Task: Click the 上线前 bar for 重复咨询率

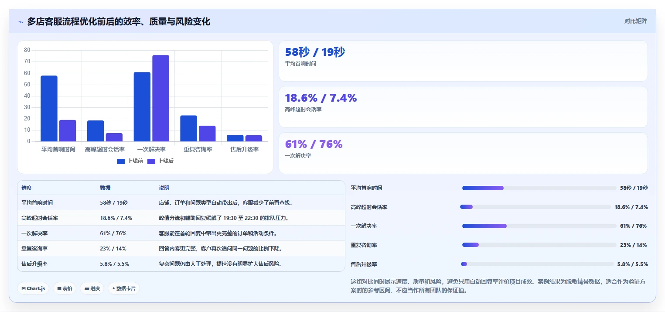Action: (188, 128)
